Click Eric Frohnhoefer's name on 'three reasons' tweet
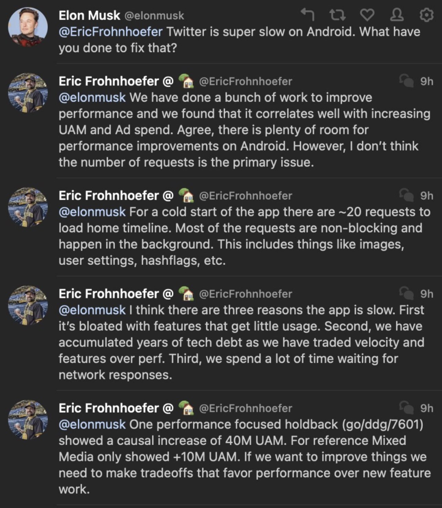442x508 pixels. point(108,294)
